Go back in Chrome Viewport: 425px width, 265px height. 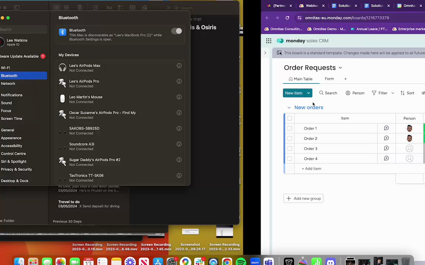pyautogui.click(x=267, y=18)
